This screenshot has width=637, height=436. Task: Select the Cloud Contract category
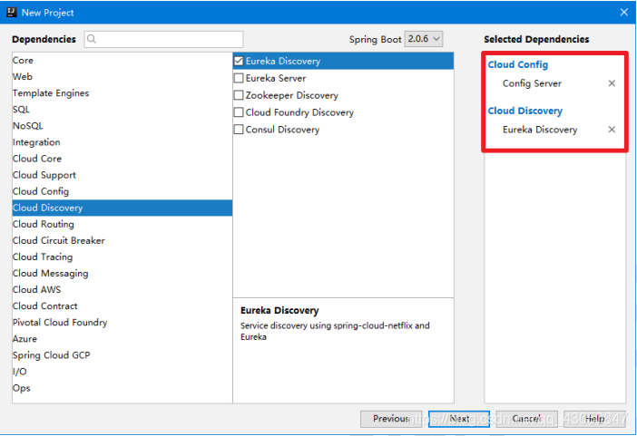(x=122, y=306)
